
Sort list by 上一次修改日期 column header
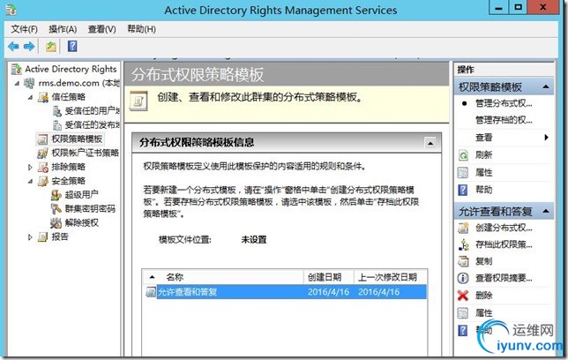pyautogui.click(x=391, y=277)
